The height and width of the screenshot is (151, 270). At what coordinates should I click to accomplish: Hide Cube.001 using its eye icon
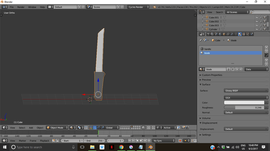257,17
